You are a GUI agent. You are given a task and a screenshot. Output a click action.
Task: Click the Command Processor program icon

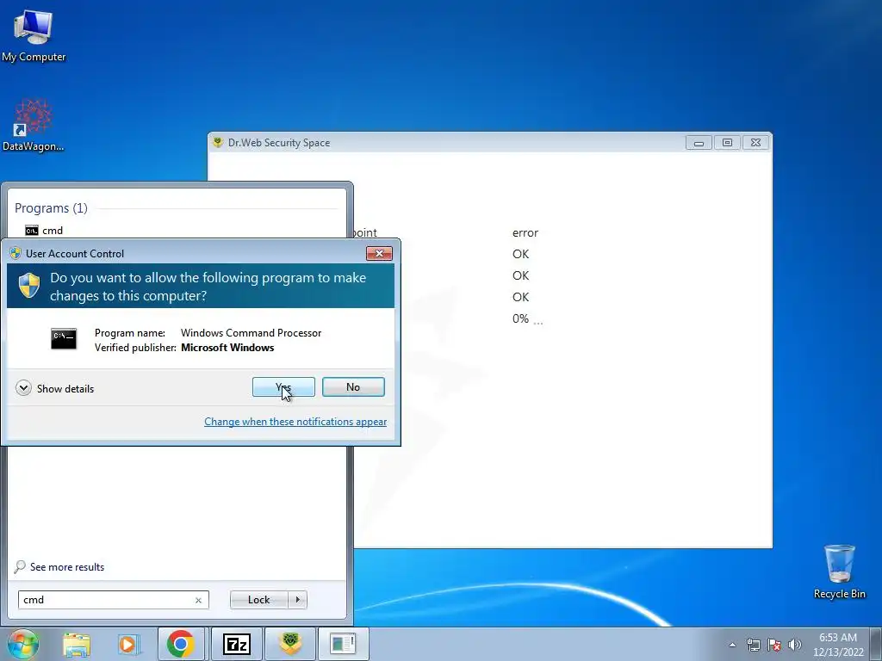coord(64,339)
